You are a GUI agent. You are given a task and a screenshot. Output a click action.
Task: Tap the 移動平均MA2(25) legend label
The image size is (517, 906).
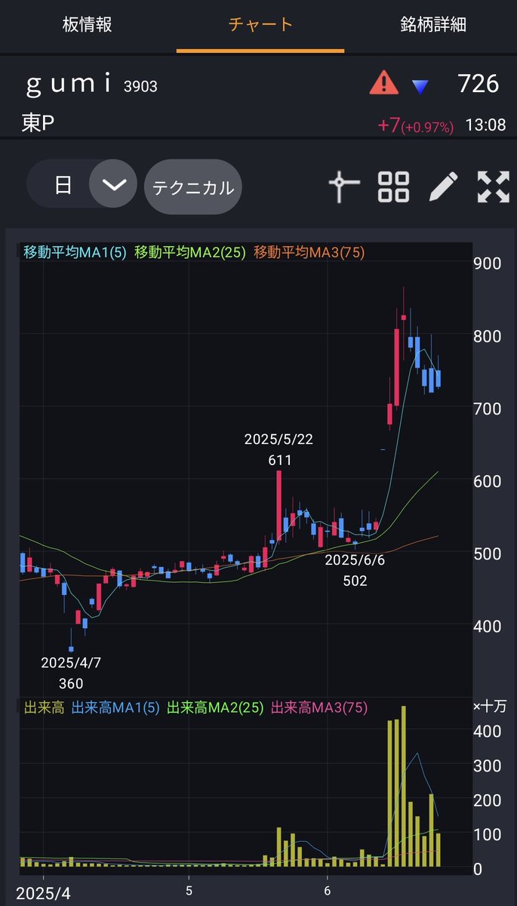[190, 253]
